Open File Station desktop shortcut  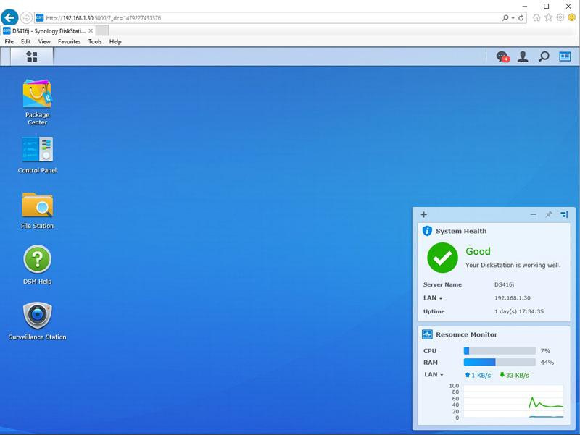(37, 206)
